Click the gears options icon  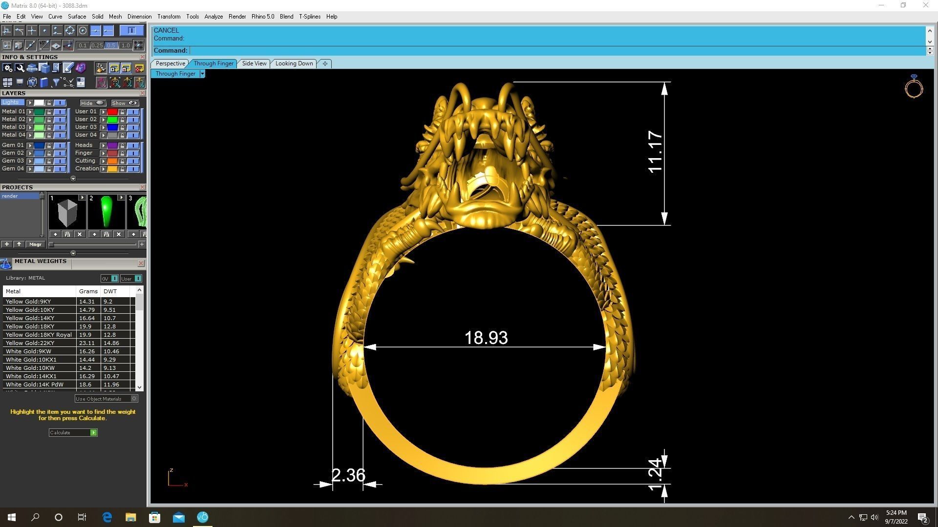pyautogui.click(x=7, y=68)
